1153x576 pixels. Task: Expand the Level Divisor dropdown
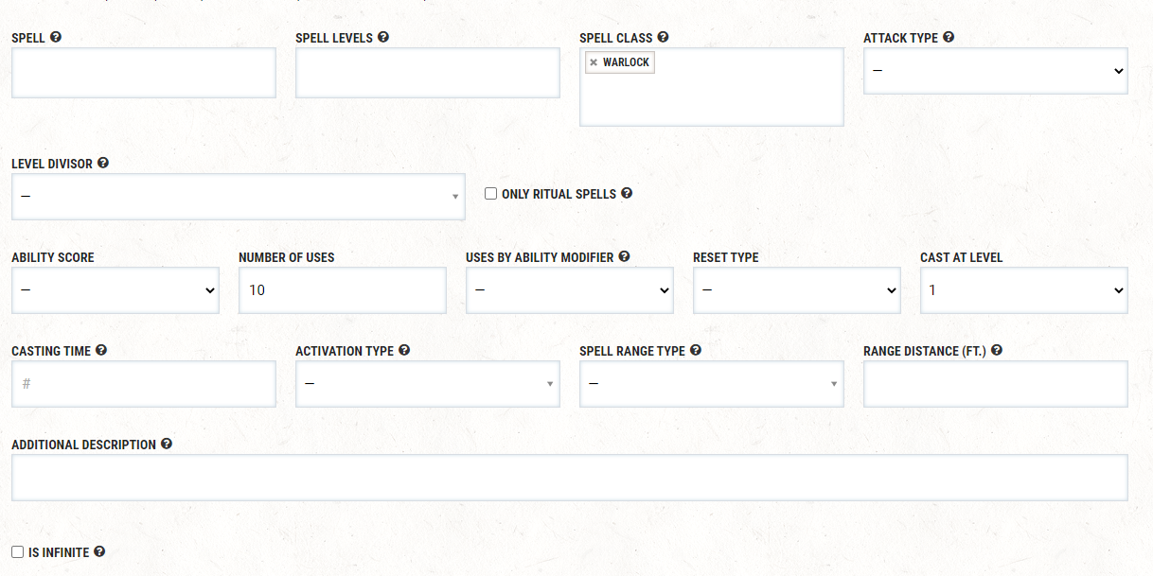coord(238,197)
